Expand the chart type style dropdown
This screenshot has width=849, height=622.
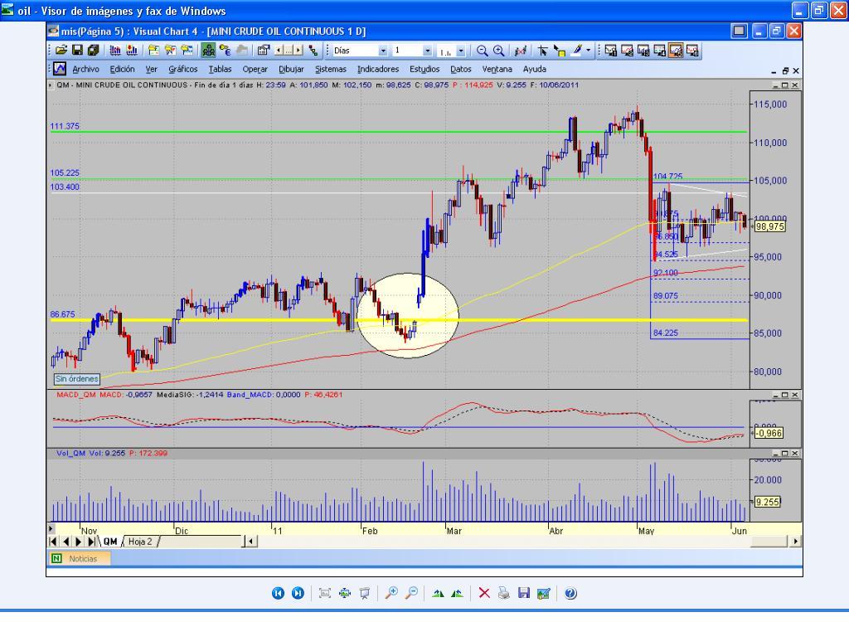point(461,51)
